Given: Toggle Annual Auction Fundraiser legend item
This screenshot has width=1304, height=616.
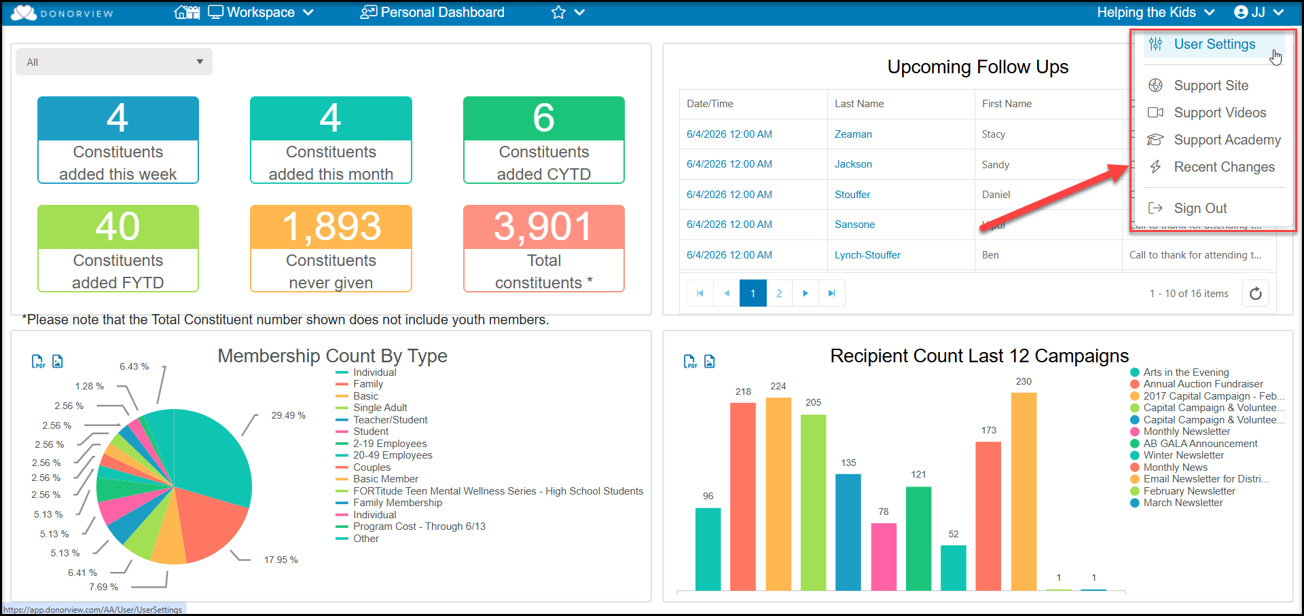Looking at the screenshot, I should (x=1197, y=384).
